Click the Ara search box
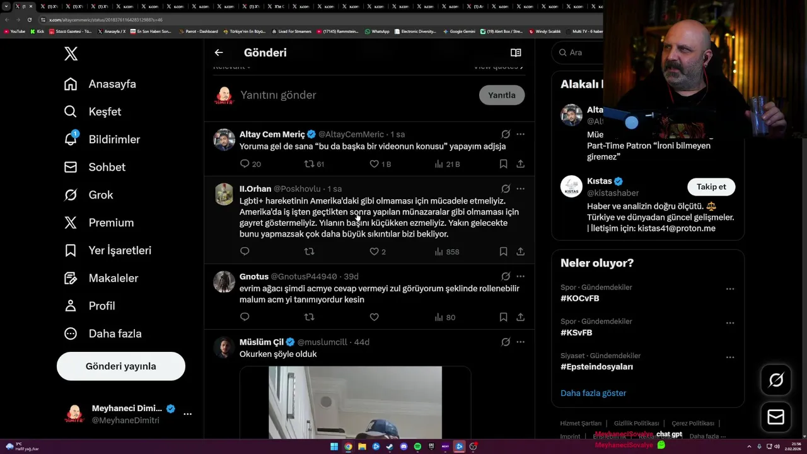 point(578,53)
